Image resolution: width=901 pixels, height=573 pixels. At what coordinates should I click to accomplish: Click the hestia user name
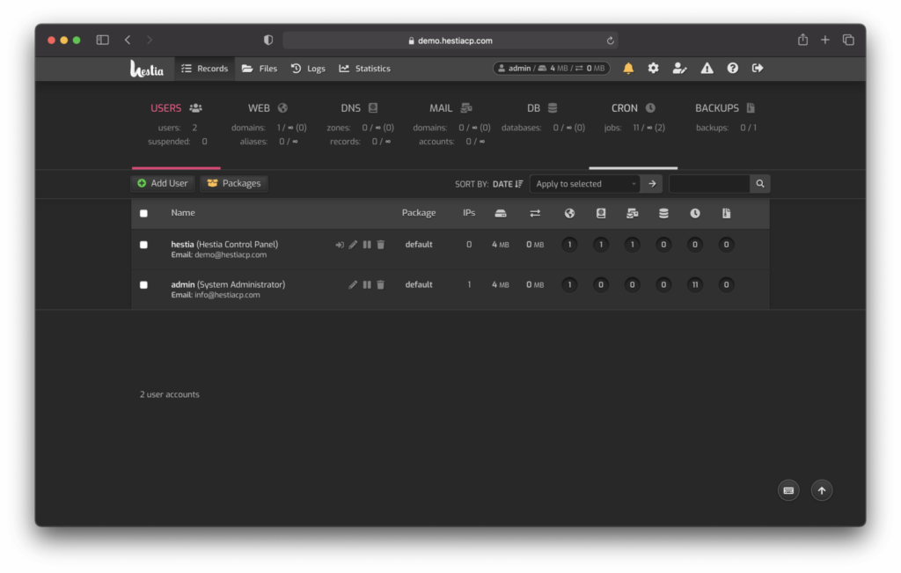coord(182,245)
